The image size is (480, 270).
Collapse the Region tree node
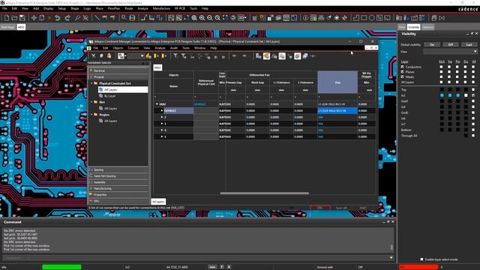click(91, 115)
